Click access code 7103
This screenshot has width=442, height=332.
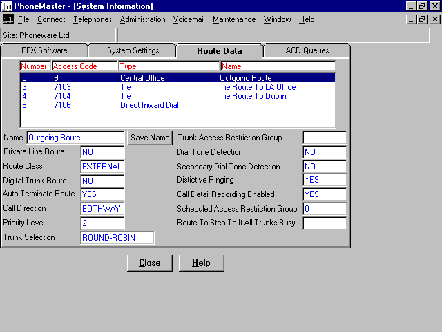click(62, 87)
